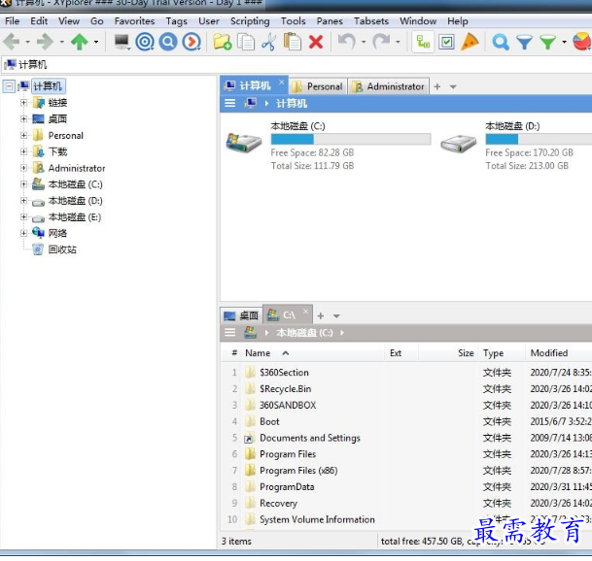Click the Copy toolbar icon
The width and height of the screenshot is (592, 561).
point(246,42)
